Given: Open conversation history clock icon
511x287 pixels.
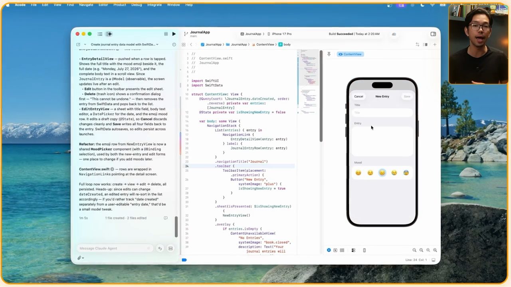Looking at the screenshot, I should pos(174,45).
